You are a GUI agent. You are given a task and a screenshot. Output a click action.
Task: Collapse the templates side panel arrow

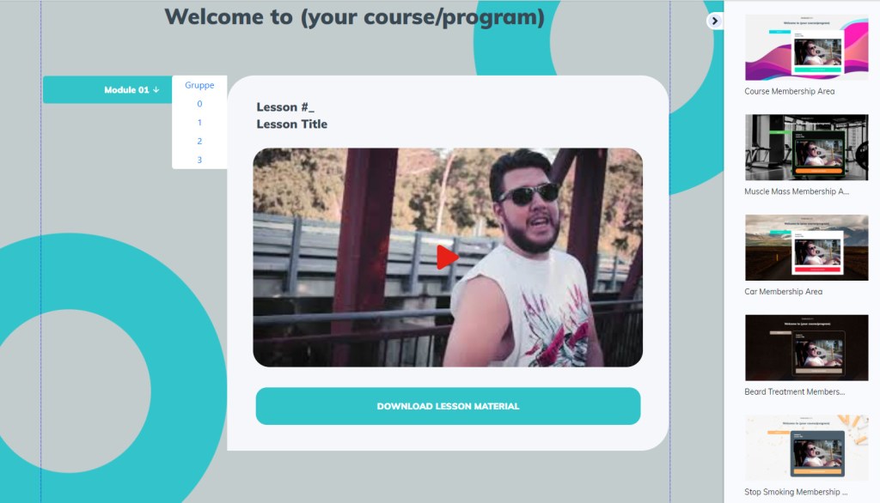pos(714,21)
